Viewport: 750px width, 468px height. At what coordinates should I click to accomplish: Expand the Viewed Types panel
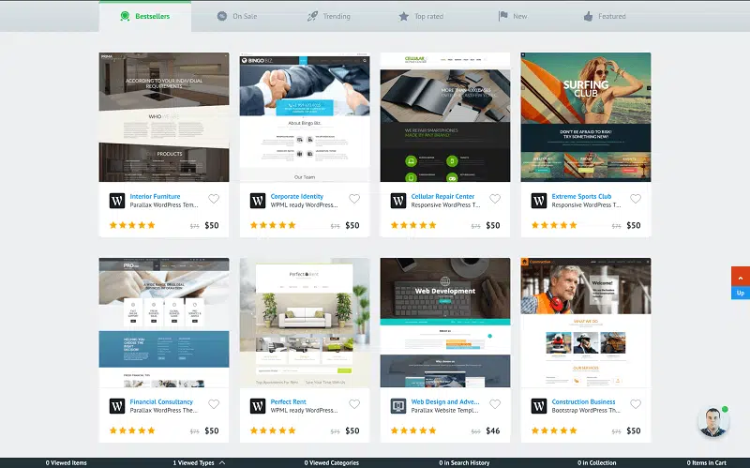(199, 462)
